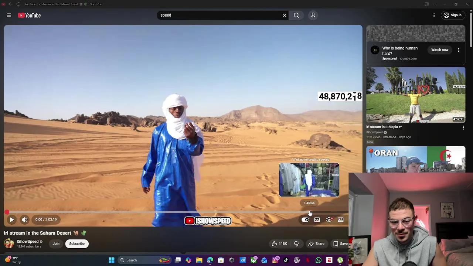473x266 pixels.
Task: Open WhatsApp from the taskbar
Action: pyautogui.click(x=318, y=260)
